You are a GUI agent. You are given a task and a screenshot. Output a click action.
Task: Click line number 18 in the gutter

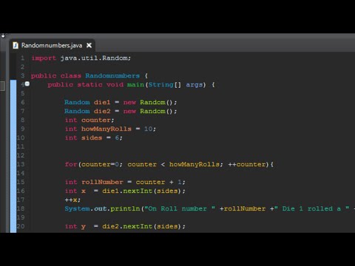pyautogui.click(x=21, y=208)
